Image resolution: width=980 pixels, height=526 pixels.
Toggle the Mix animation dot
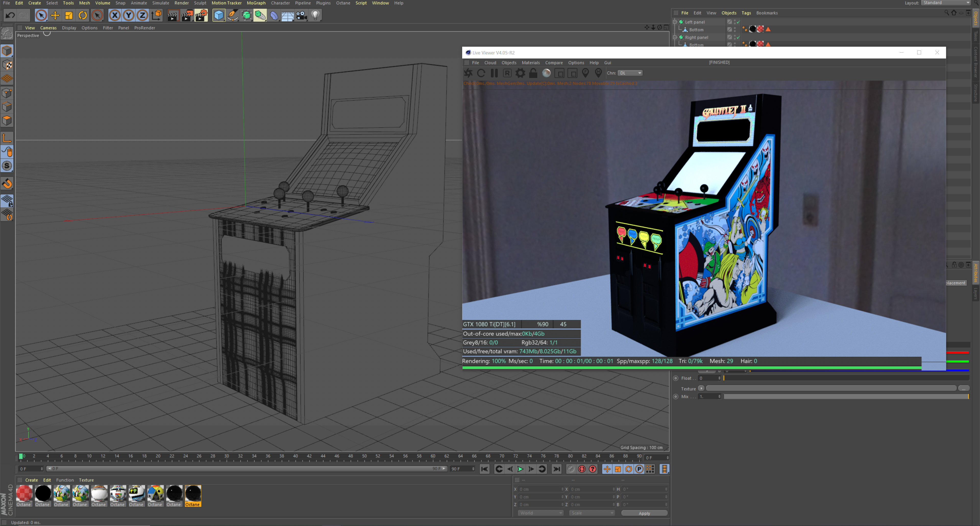pyautogui.click(x=676, y=396)
